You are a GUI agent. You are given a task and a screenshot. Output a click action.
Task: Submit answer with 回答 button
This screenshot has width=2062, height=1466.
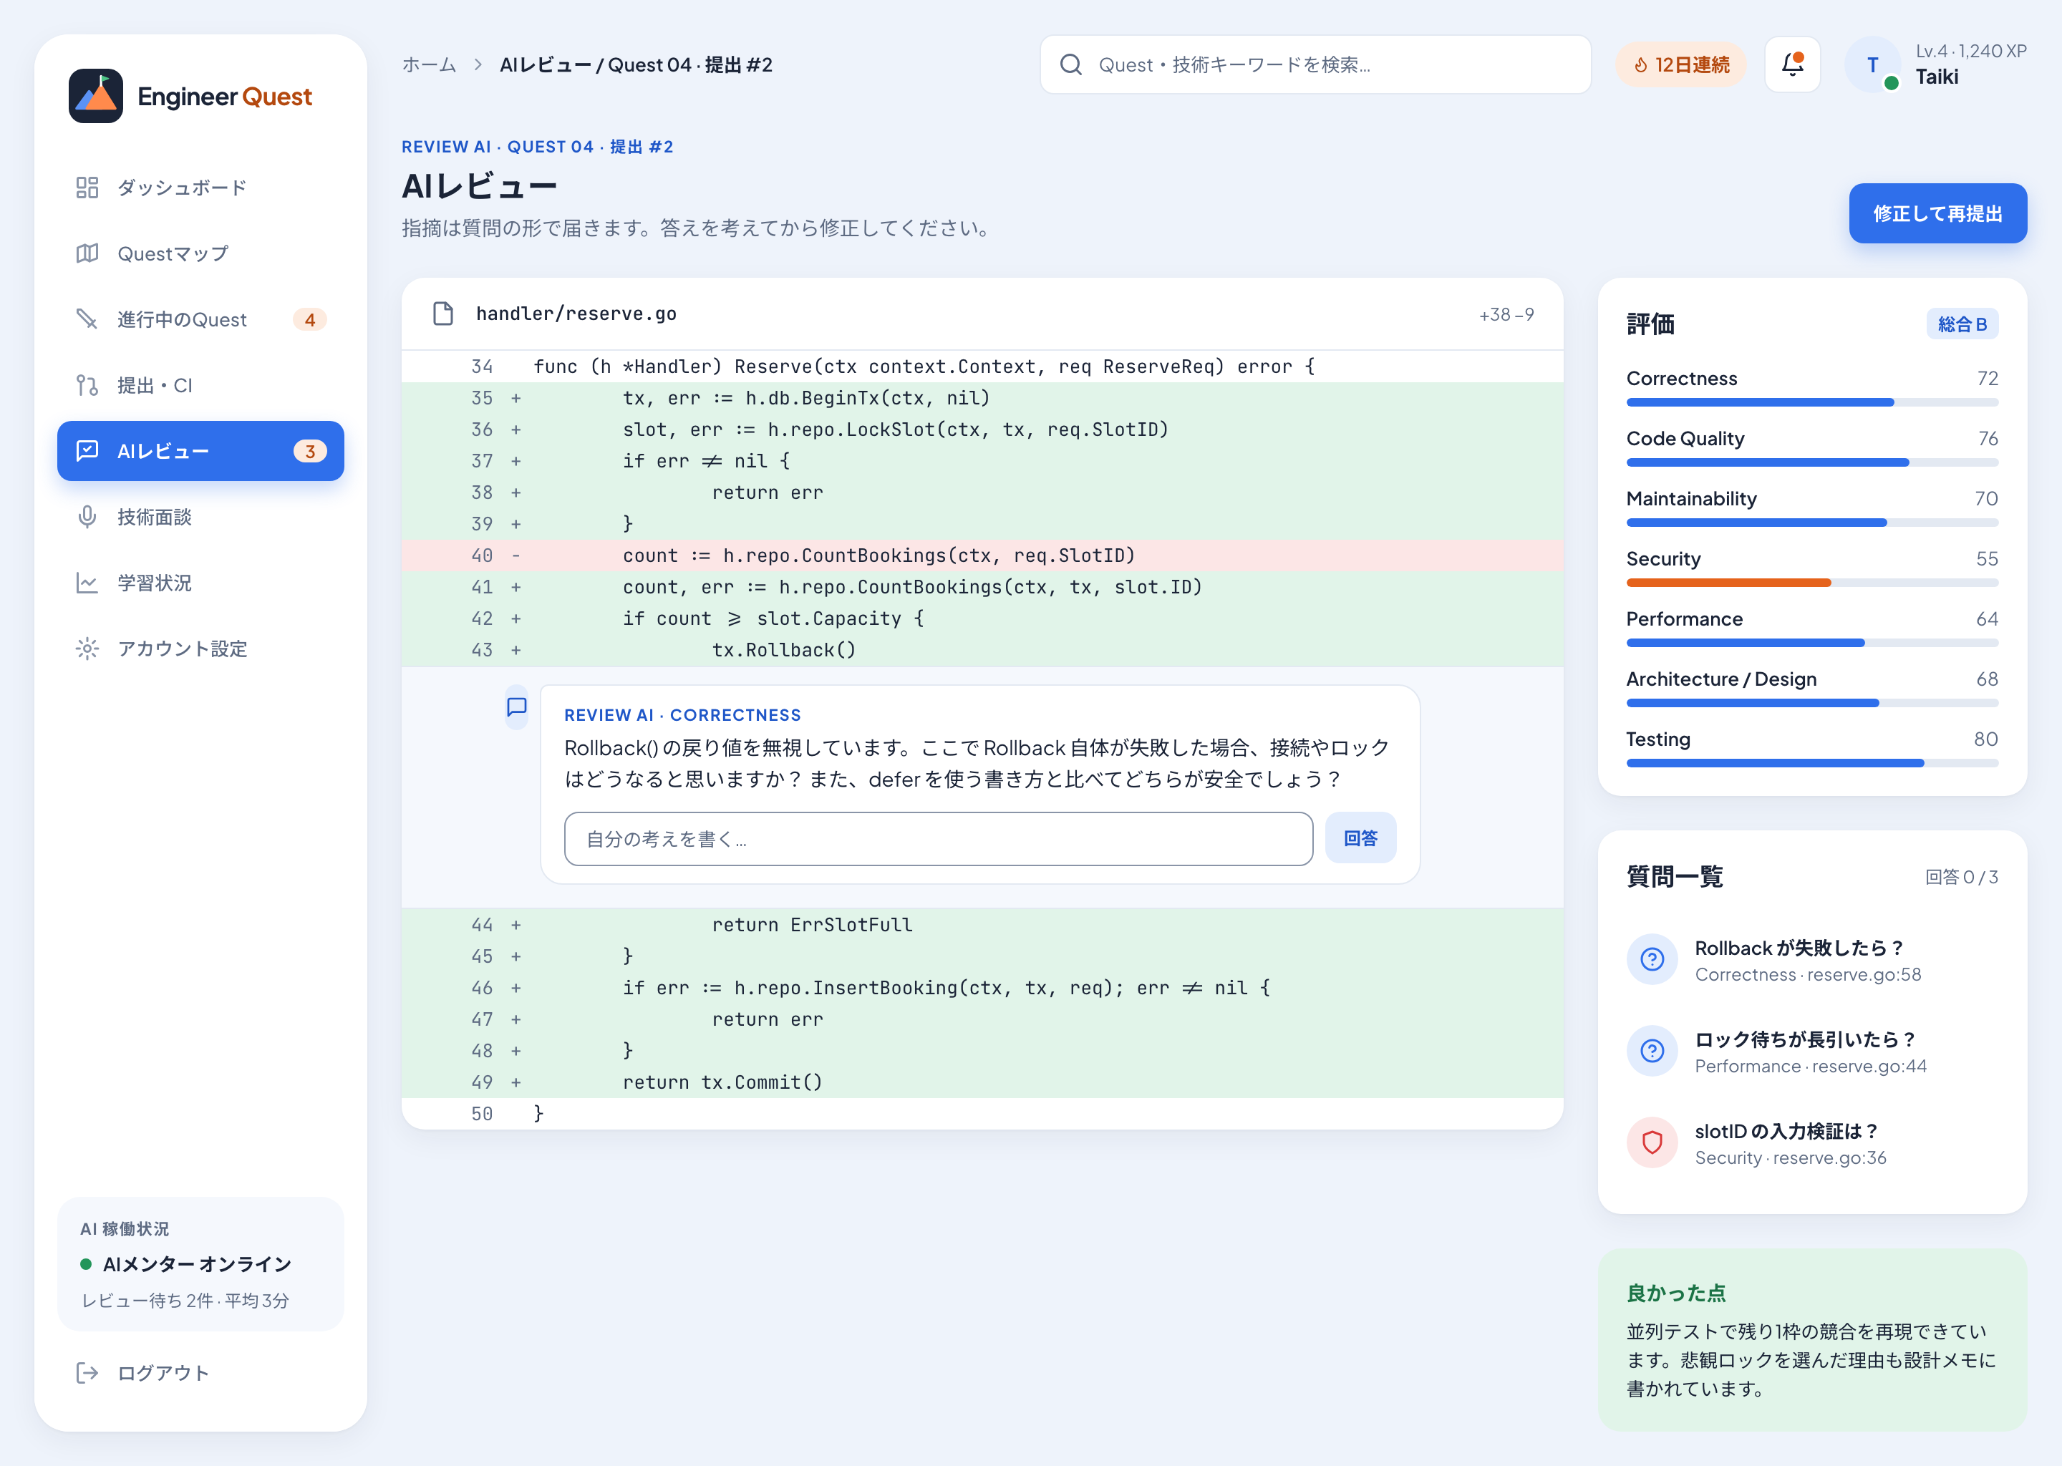pos(1360,838)
